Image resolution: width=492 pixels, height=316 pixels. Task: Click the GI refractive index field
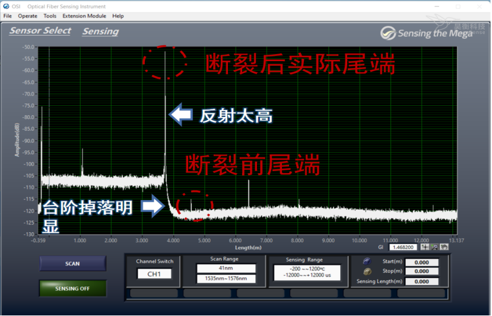403,247
